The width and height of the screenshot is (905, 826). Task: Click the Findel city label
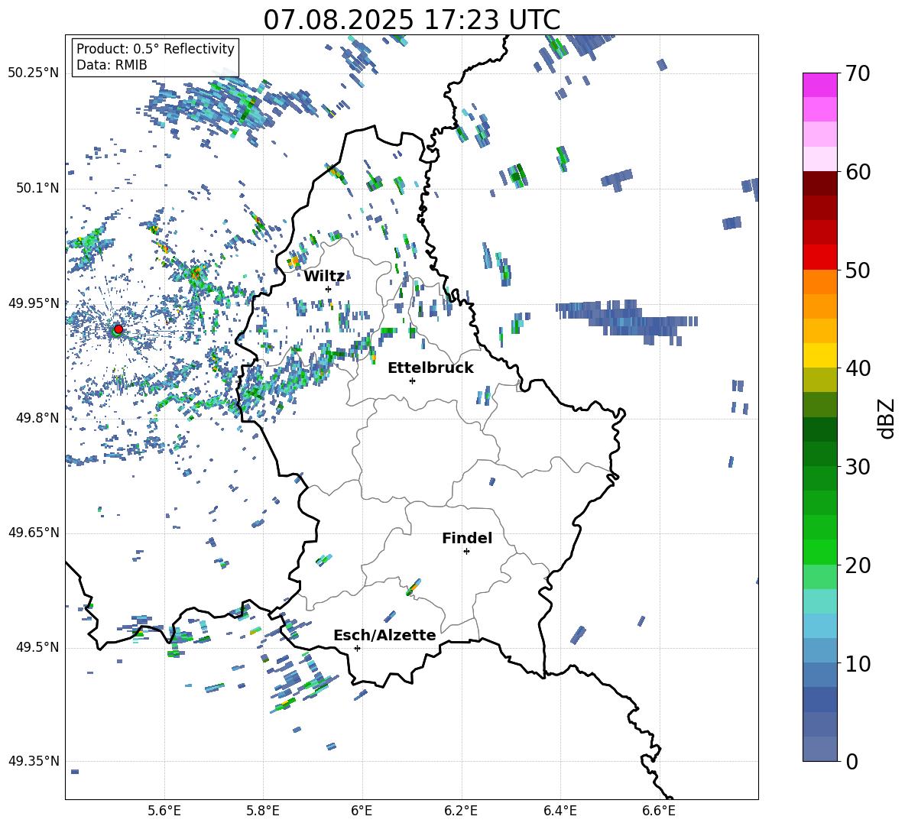point(467,538)
